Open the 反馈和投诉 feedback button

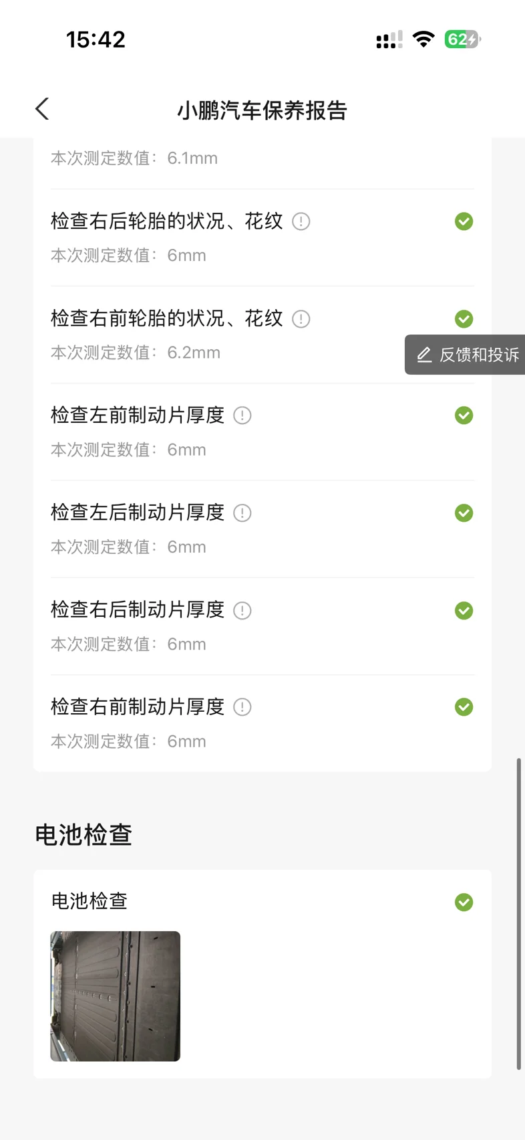click(468, 355)
